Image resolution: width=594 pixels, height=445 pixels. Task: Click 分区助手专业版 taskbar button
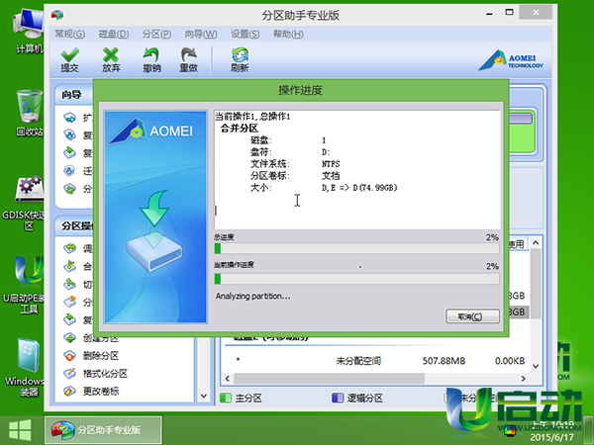pyautogui.click(x=103, y=430)
